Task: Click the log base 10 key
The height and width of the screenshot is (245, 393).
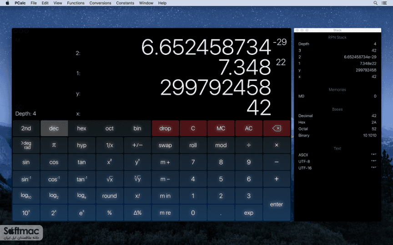Action: 26,196
